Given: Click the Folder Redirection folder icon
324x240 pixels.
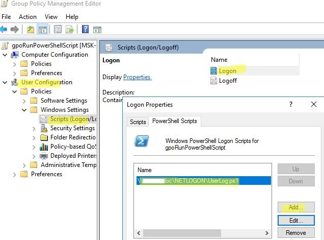Looking at the screenshot, I should click(44, 137).
